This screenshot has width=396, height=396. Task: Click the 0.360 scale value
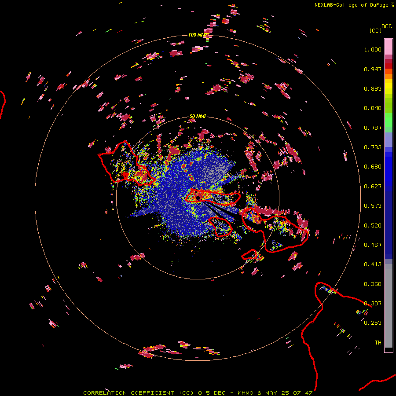pyautogui.click(x=373, y=284)
